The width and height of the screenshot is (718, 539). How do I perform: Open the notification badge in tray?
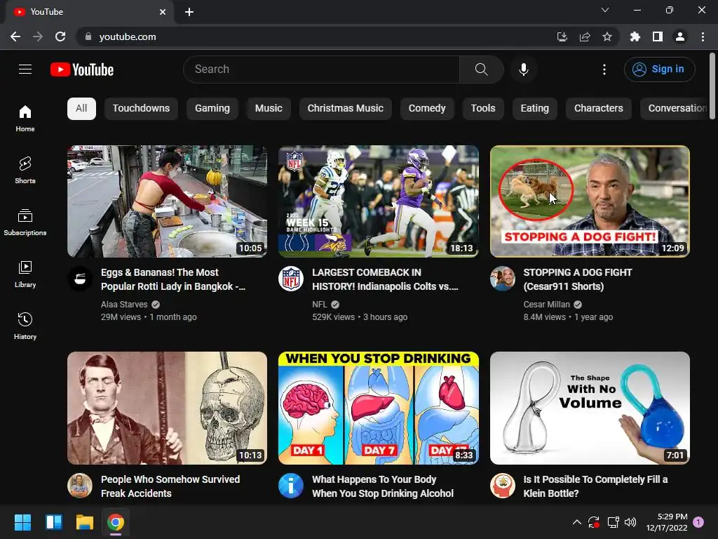pyautogui.click(x=698, y=522)
